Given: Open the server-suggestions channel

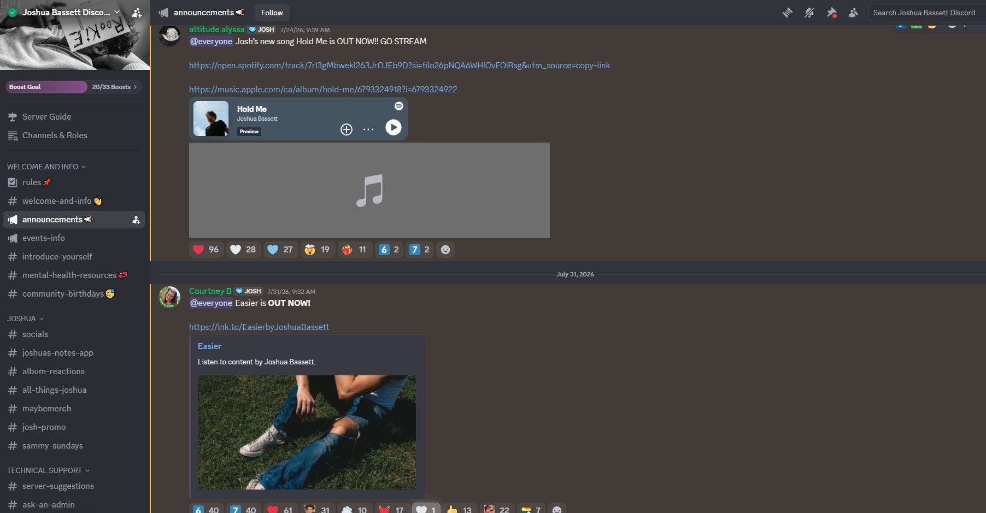Looking at the screenshot, I should coord(74,486).
